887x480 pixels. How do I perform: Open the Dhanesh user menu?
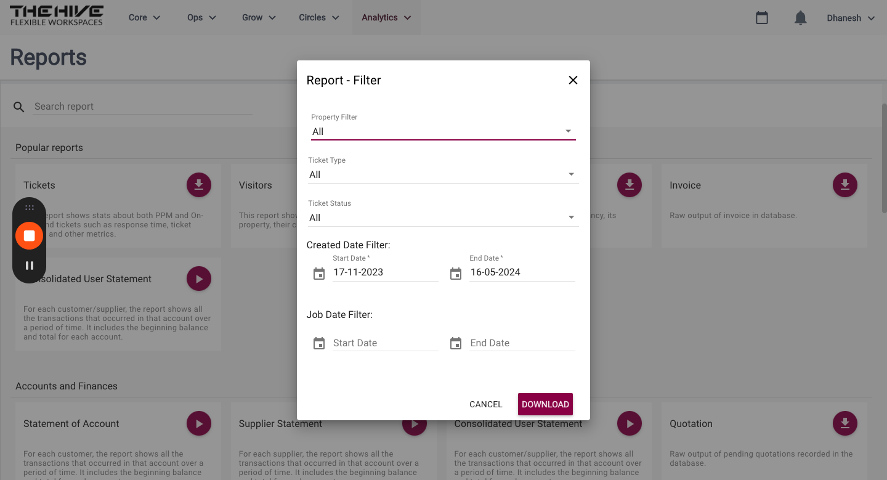(851, 18)
